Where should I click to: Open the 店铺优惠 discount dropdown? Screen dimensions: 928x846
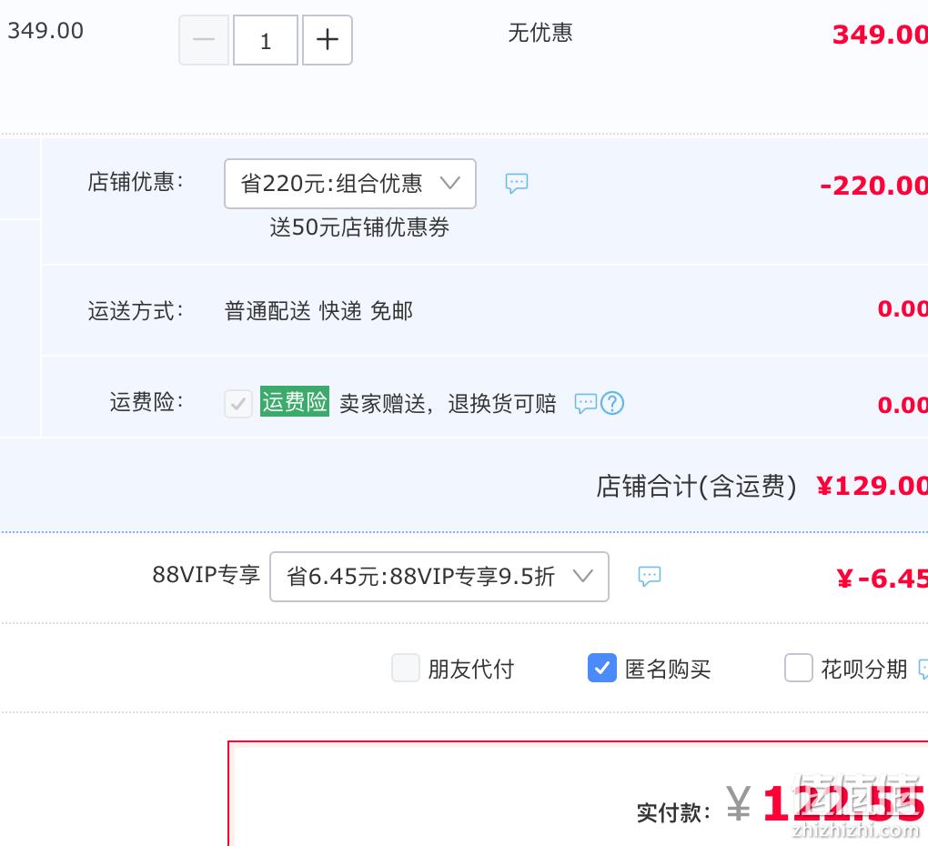pos(350,184)
